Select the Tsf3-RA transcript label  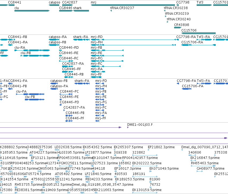(x=203, y=37)
